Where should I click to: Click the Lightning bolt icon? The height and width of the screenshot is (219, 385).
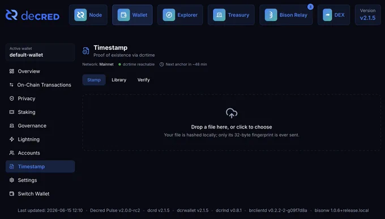tap(11, 139)
